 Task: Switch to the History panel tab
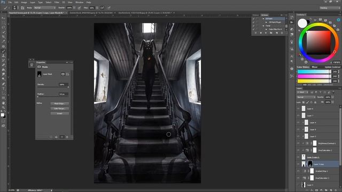pos(255,15)
